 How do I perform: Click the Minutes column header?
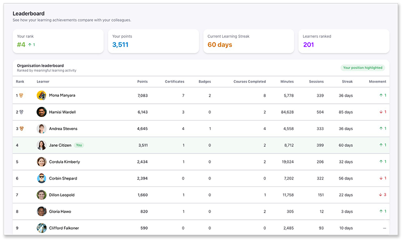pyautogui.click(x=287, y=82)
